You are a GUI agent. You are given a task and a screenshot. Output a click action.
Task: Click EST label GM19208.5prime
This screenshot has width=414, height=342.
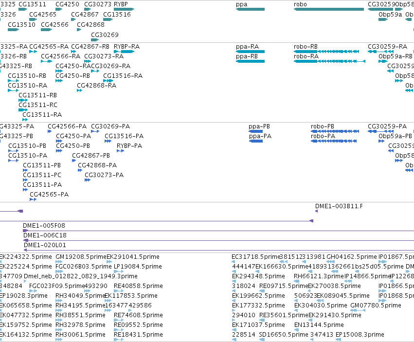click(81, 257)
